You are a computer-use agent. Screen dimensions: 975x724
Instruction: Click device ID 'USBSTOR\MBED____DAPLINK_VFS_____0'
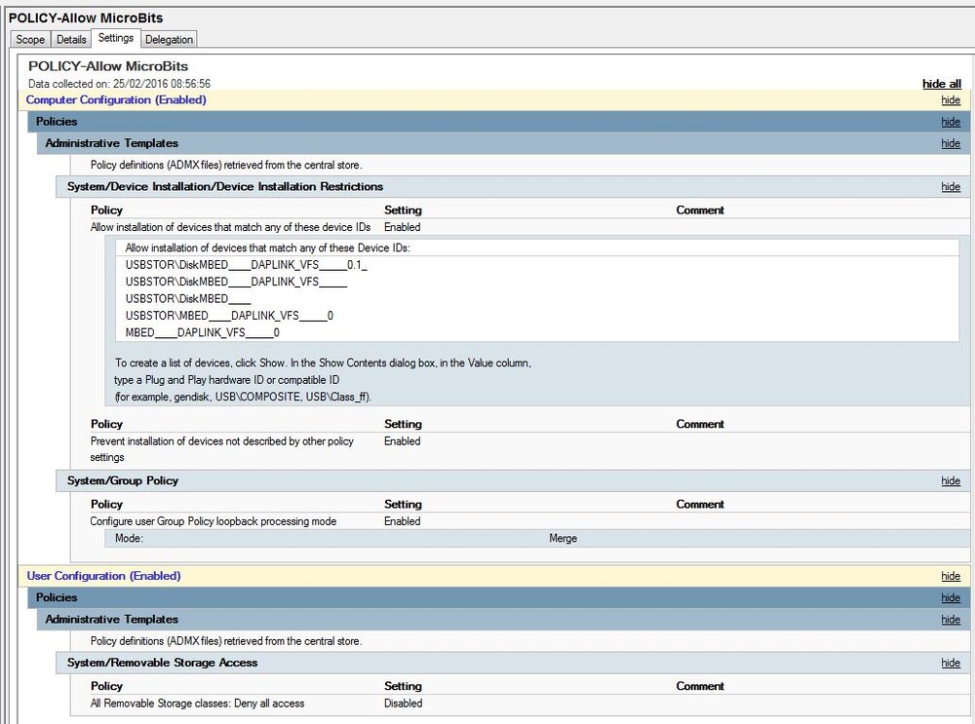pos(229,316)
